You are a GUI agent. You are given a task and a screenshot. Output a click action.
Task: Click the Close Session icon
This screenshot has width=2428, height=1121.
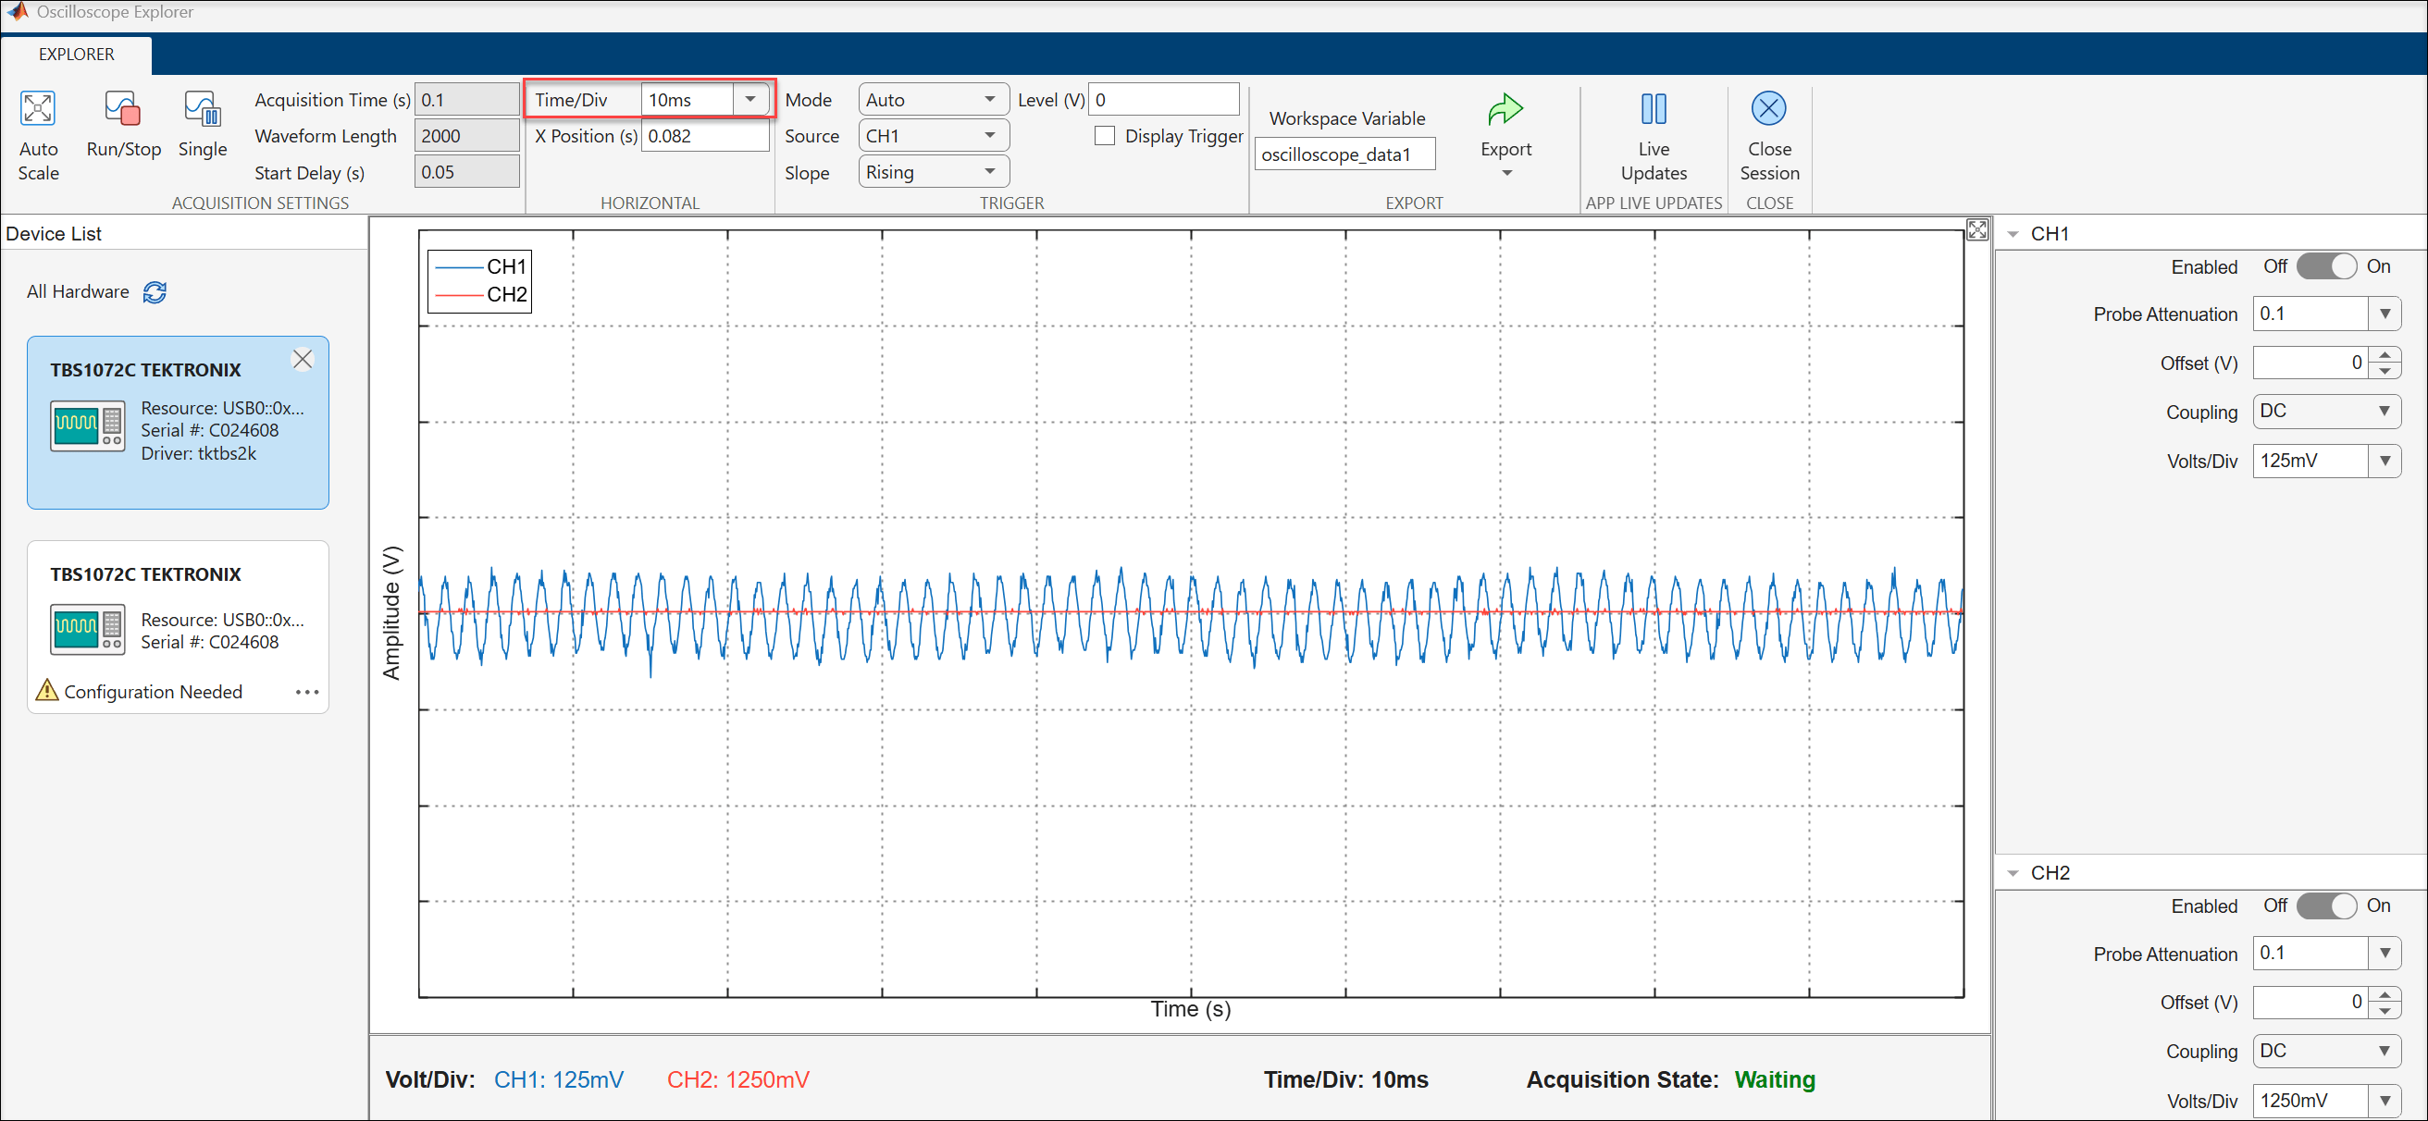point(1768,108)
